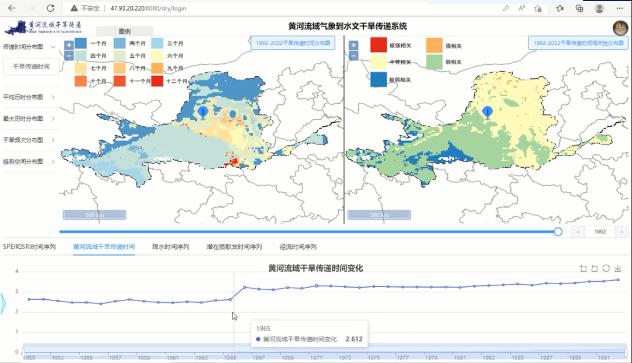
Task: Click the year input showing 1992
Action: pyautogui.click(x=600, y=232)
